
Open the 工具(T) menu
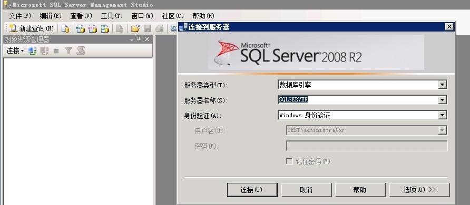point(112,16)
